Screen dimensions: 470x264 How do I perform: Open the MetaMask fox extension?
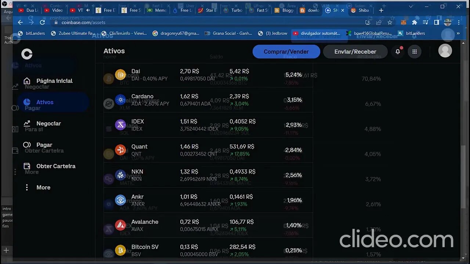pyautogui.click(x=404, y=22)
